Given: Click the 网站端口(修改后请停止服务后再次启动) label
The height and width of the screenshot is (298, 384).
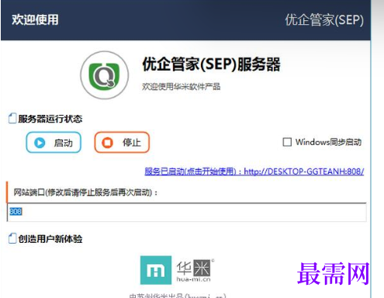Looking at the screenshot, I should (85, 192).
